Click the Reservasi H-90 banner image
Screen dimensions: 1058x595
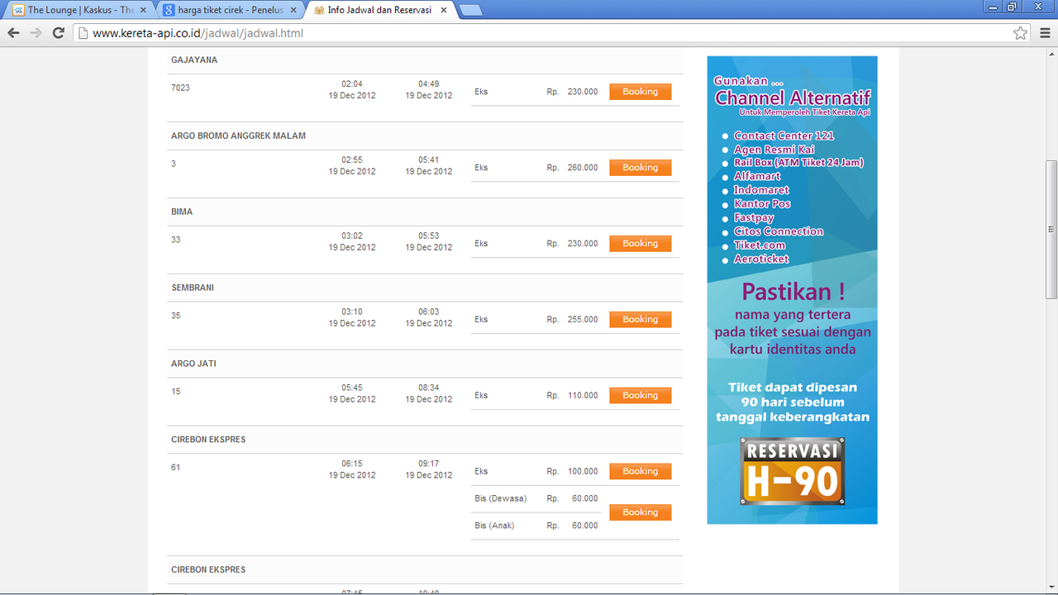click(x=792, y=472)
